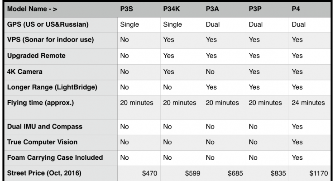Screen dimensions: 335x181
Task: Click the 4K Camera row label
Action: 25,71
